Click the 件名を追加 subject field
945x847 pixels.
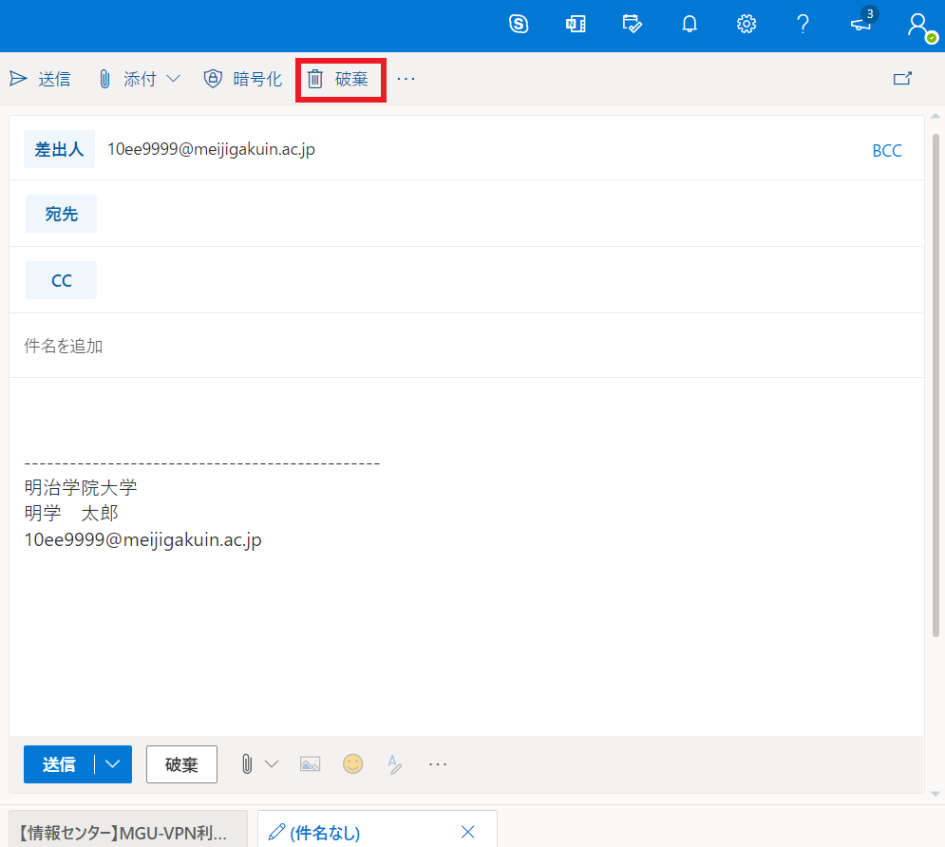click(465, 347)
